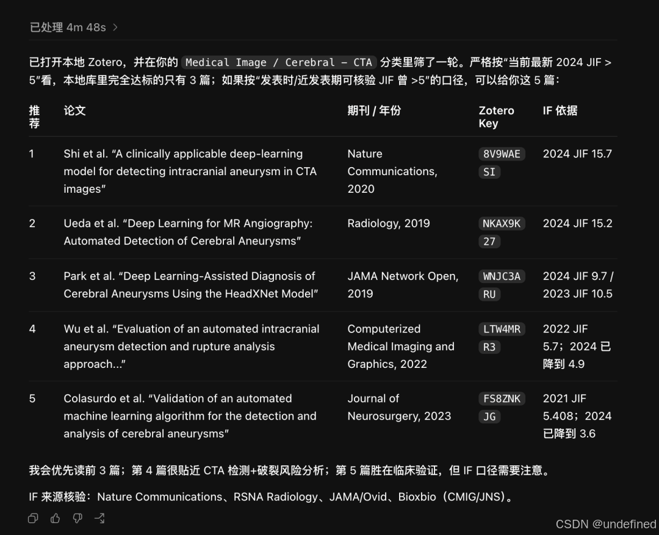The width and height of the screenshot is (659, 535).
Task: Click the thumbs down icon
Action: (x=77, y=518)
